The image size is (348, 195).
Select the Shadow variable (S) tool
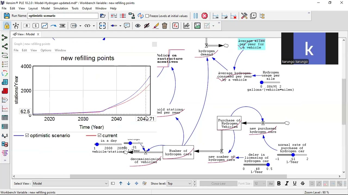[35, 26]
